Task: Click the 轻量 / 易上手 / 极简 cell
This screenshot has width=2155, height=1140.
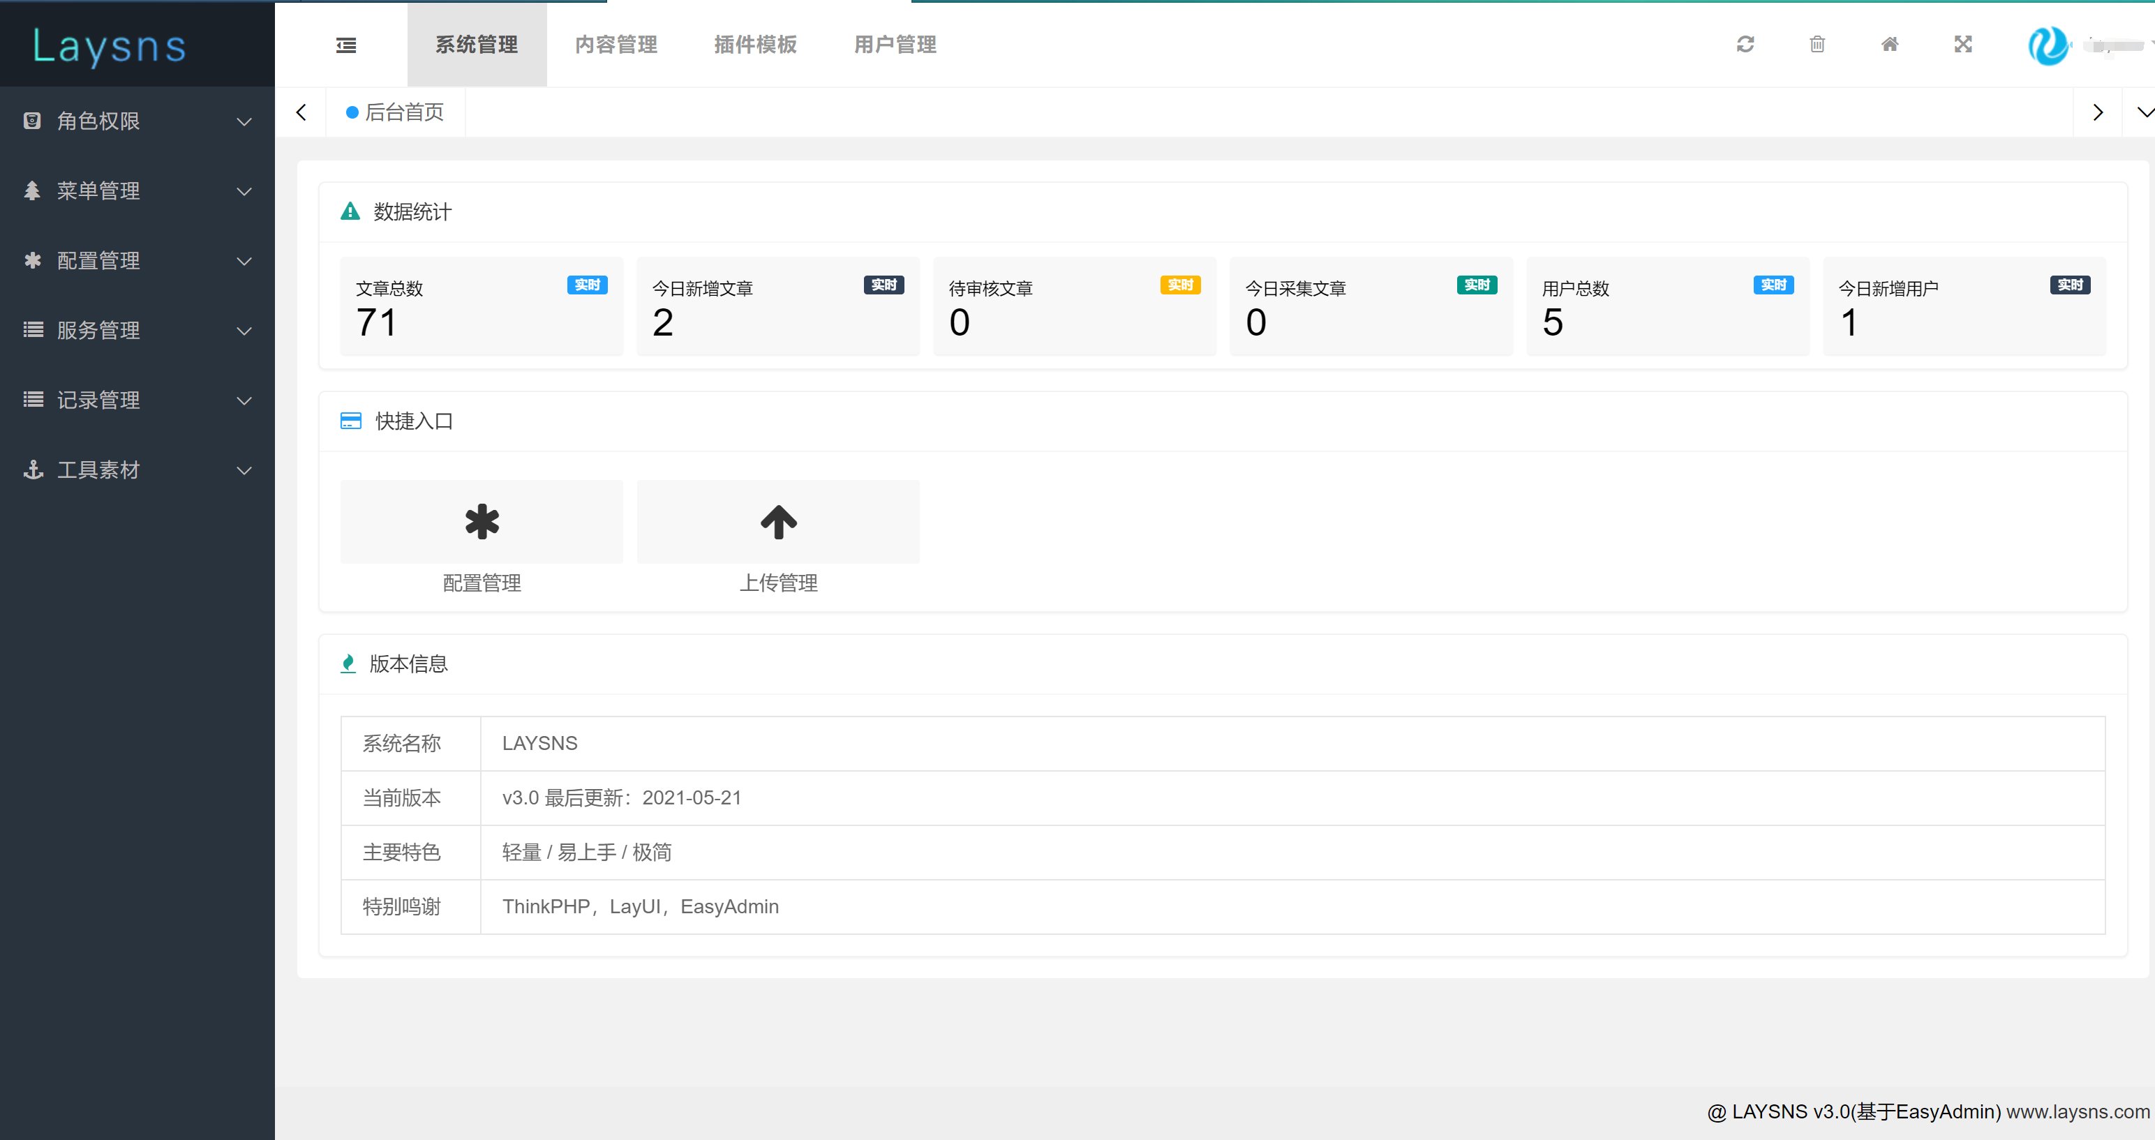Action: pos(1292,853)
